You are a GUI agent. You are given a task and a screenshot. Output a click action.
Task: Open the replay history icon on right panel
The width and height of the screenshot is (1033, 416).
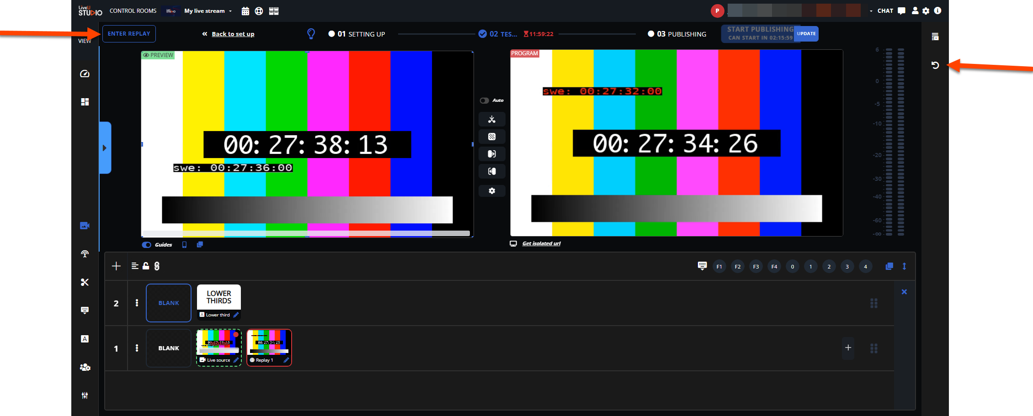click(x=935, y=65)
